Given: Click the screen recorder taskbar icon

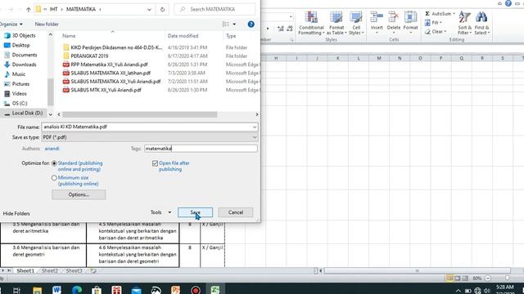Looking at the screenshot, I should point(196,291).
